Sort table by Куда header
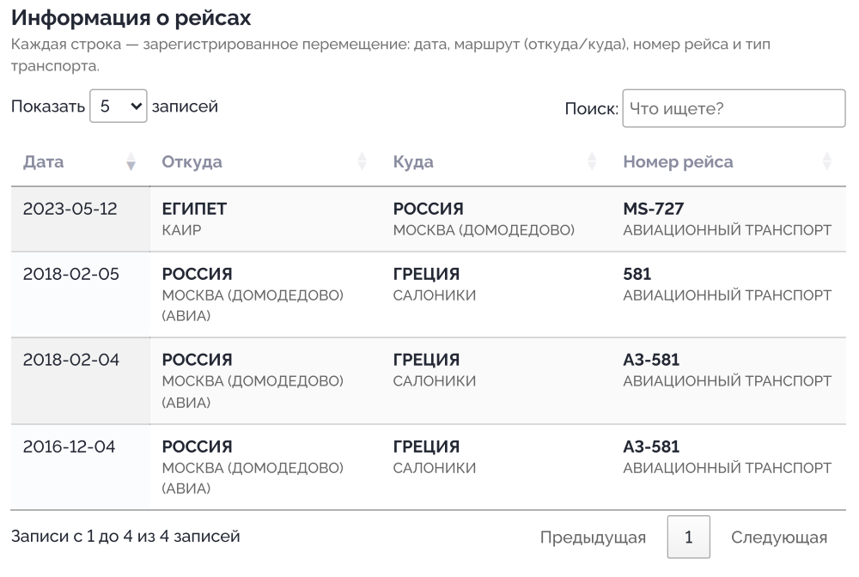This screenshot has height=577, width=859. [x=413, y=162]
